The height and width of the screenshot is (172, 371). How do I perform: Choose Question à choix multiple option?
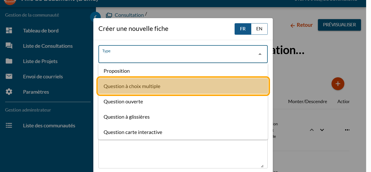pyautogui.click(x=132, y=86)
